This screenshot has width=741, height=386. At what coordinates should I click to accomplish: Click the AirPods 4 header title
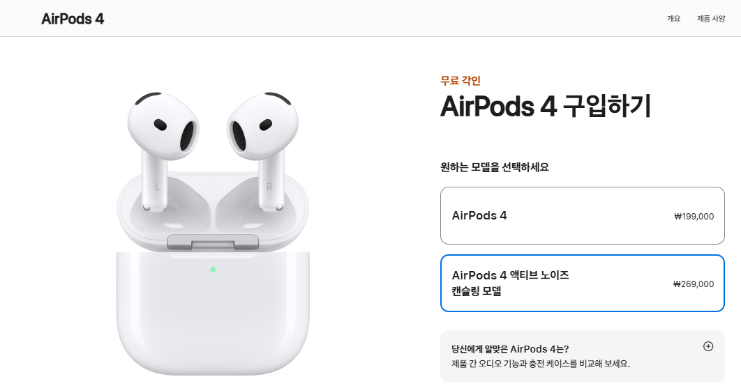pyautogui.click(x=73, y=19)
